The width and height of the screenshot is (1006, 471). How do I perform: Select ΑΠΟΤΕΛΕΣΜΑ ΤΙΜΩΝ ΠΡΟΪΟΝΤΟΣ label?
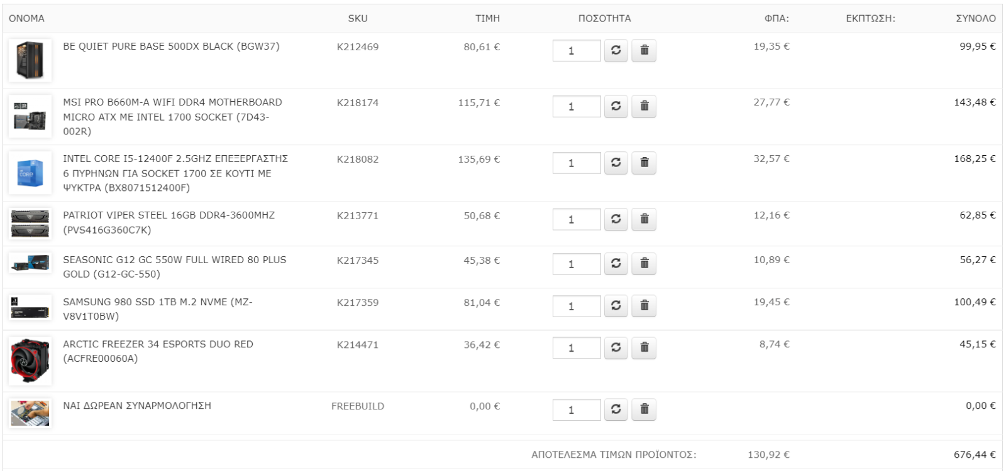614,455
